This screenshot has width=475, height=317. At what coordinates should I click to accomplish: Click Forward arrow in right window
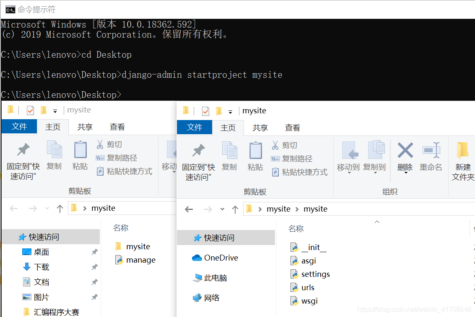(208, 209)
